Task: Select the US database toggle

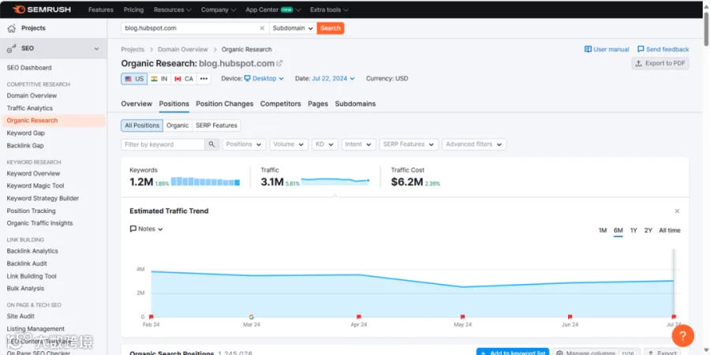Action: coord(134,79)
